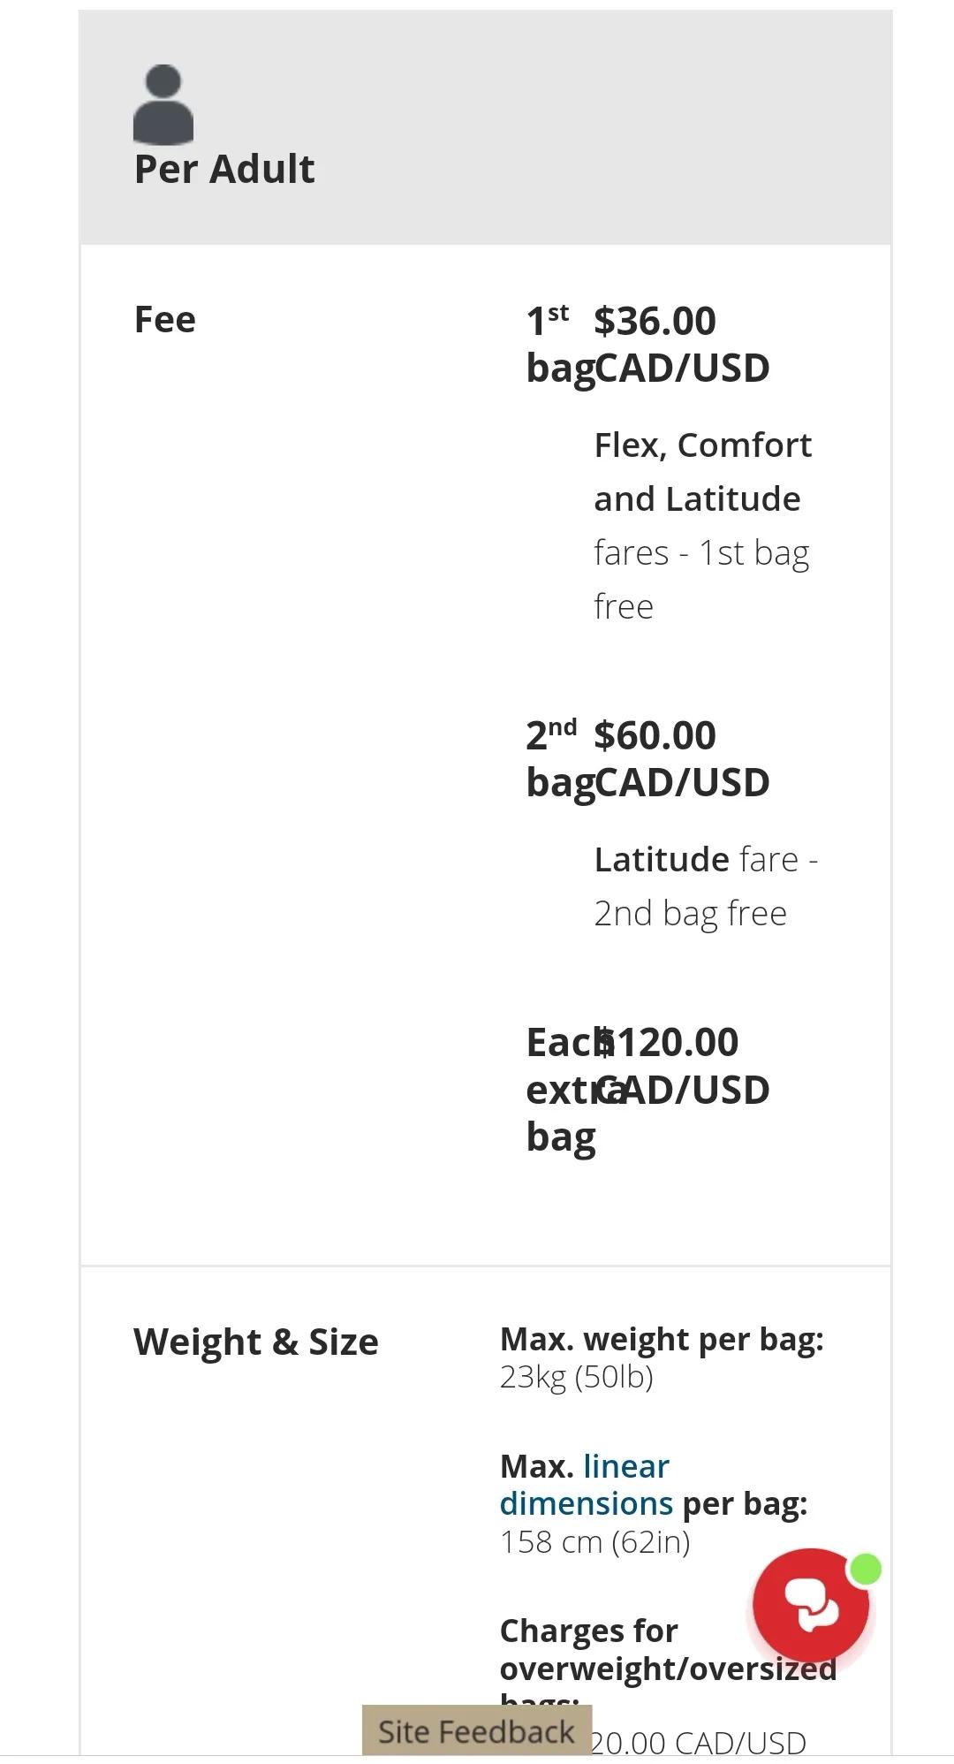
Task: Click 'Charges for overweight/oversized' heading
Action: 618,1649
